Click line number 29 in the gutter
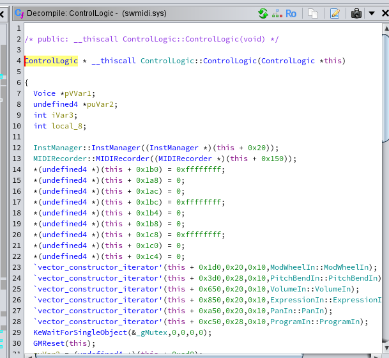The image size is (389, 358). [x=17, y=332]
